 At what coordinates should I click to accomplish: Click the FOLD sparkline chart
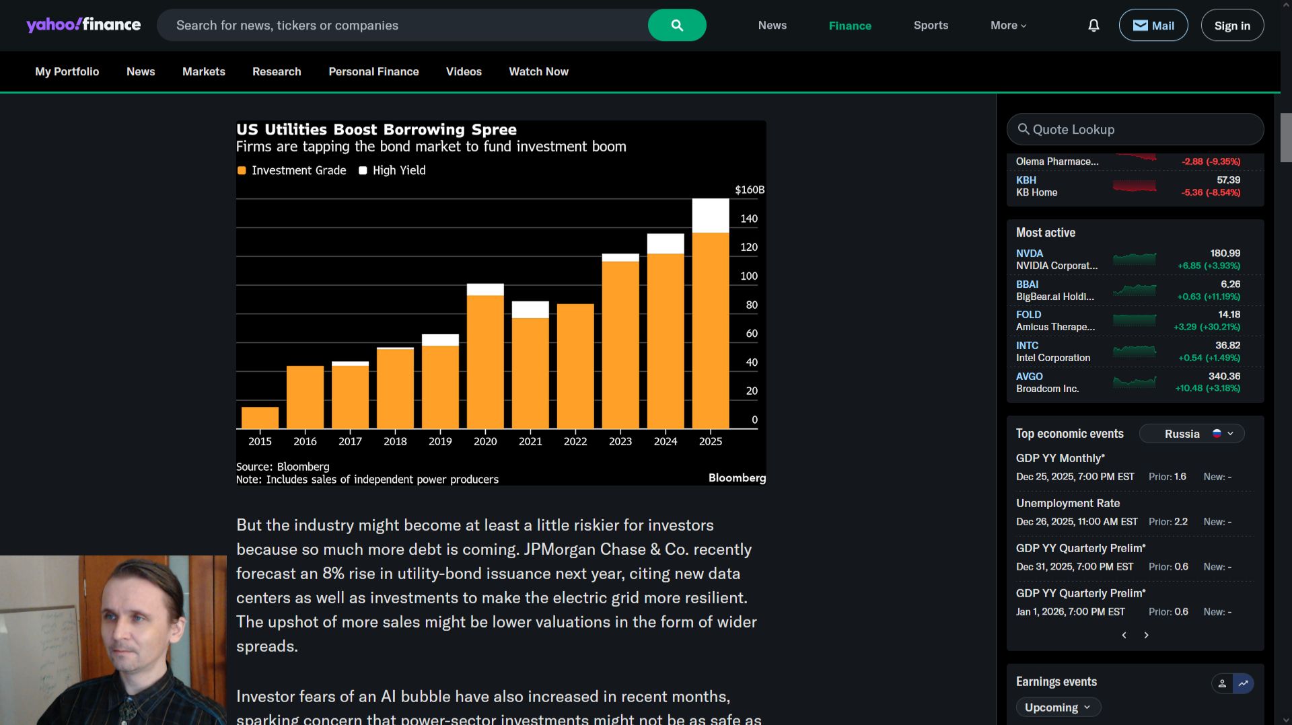click(x=1135, y=320)
